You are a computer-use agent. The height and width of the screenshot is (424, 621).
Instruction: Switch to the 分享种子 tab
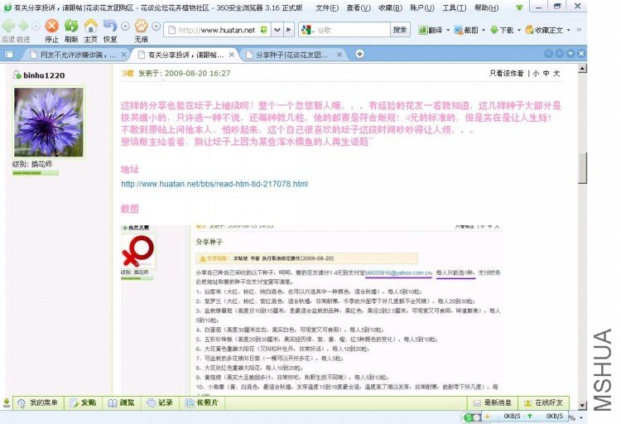click(292, 55)
